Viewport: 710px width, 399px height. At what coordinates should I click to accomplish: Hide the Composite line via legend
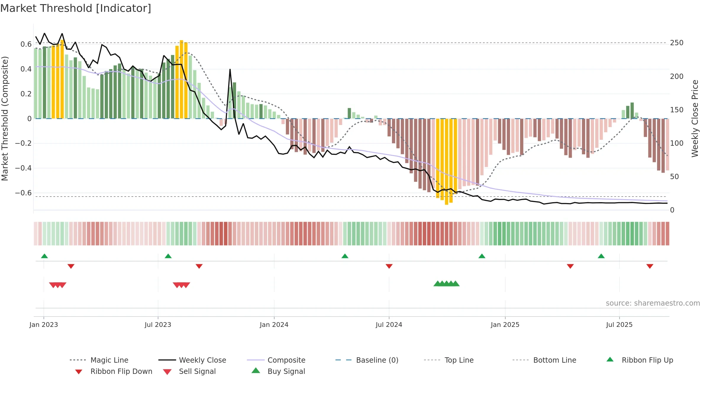pos(276,360)
